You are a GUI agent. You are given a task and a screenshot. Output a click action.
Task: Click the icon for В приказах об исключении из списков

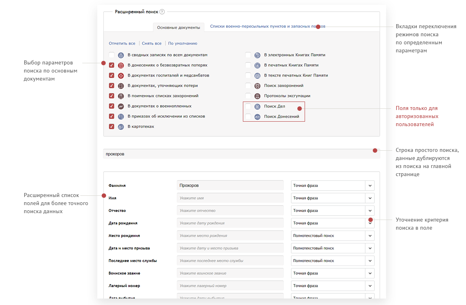pos(121,116)
